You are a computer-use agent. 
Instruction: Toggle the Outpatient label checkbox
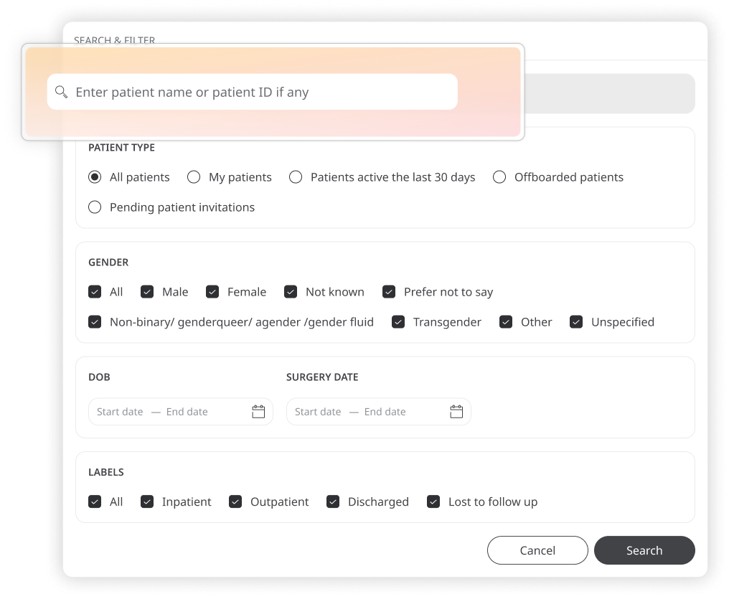point(236,502)
